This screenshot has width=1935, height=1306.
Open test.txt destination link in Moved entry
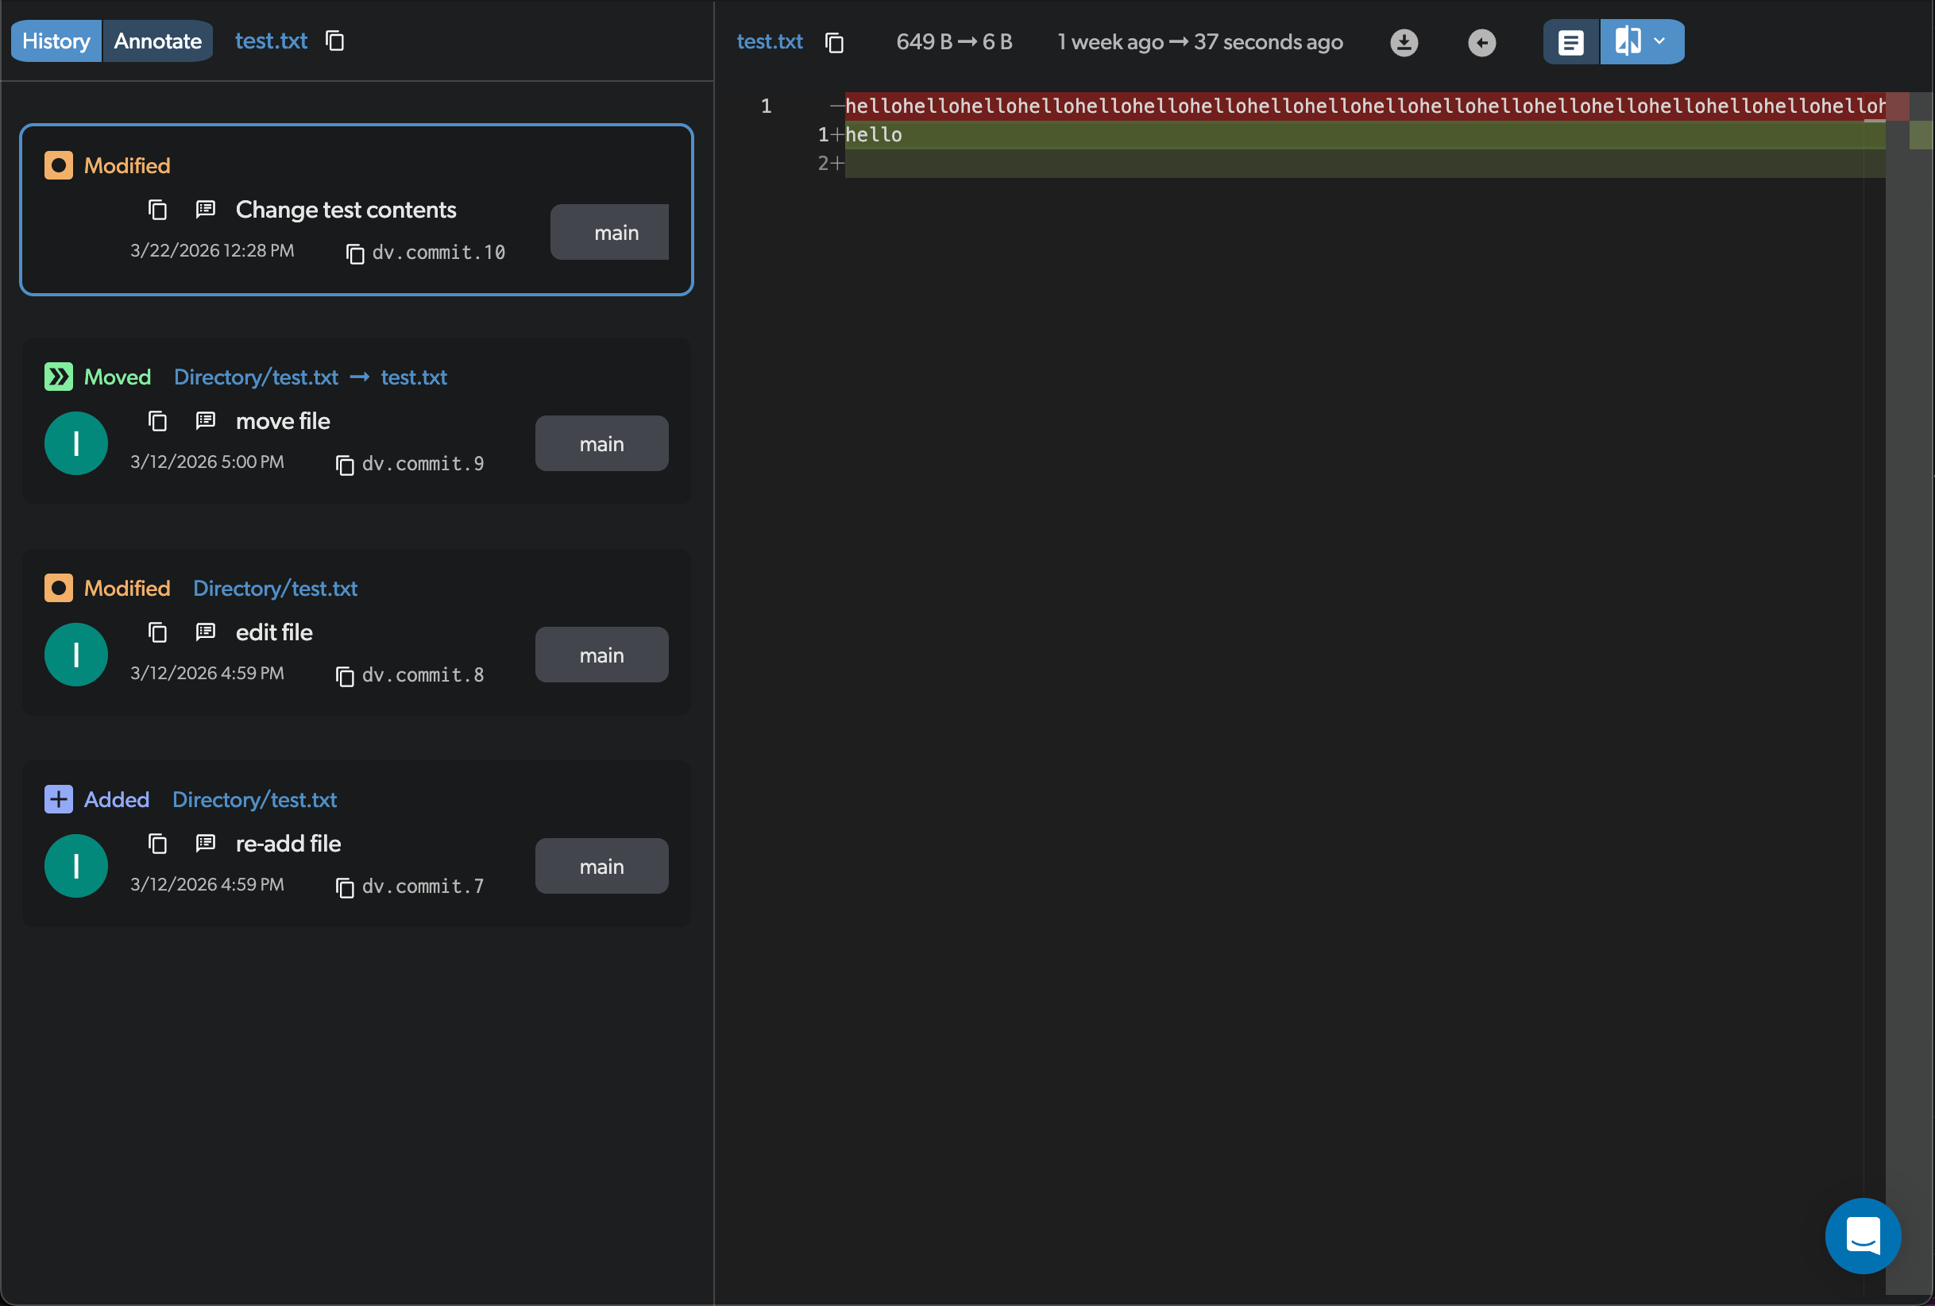coord(414,377)
